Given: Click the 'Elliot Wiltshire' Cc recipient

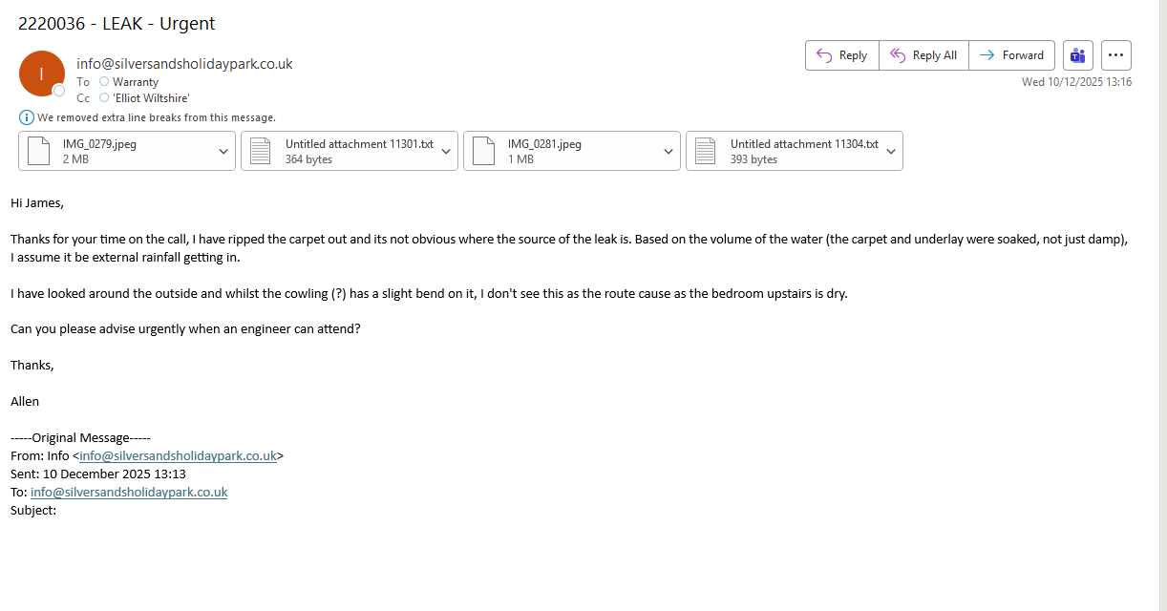Looking at the screenshot, I should click(151, 97).
